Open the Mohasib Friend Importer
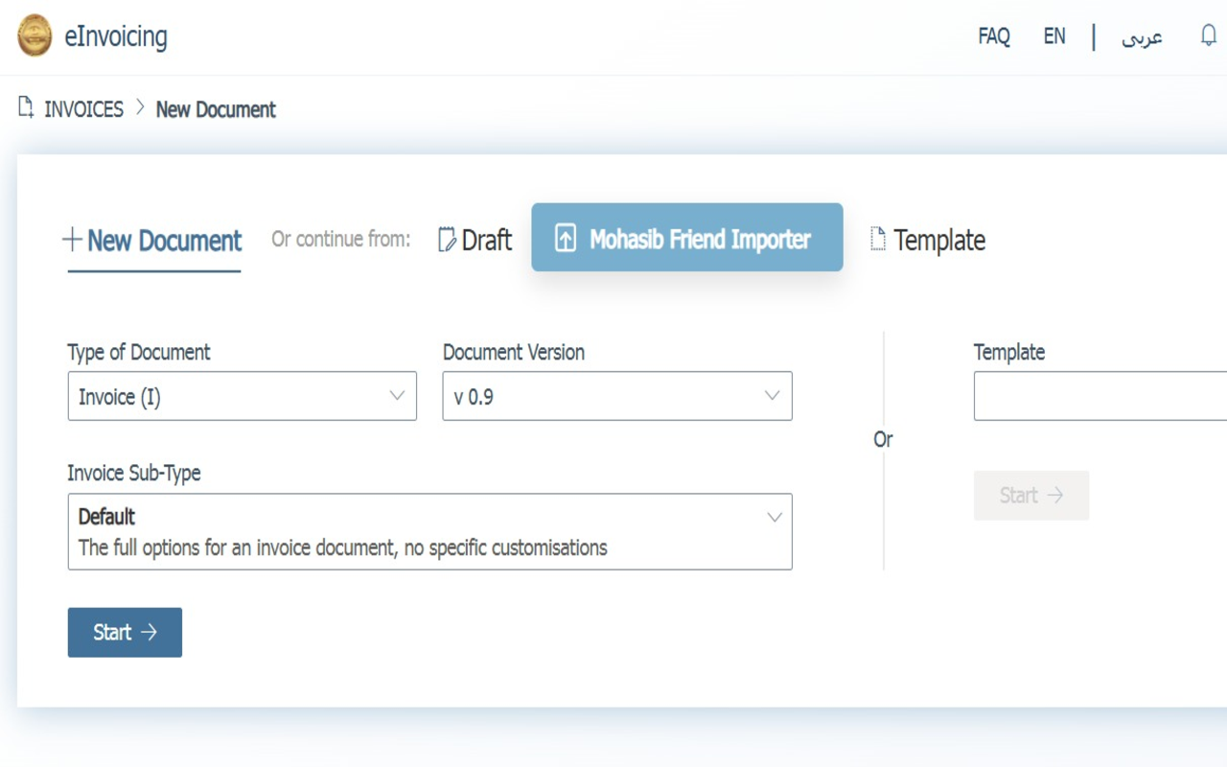This screenshot has width=1227, height=767. tap(686, 238)
